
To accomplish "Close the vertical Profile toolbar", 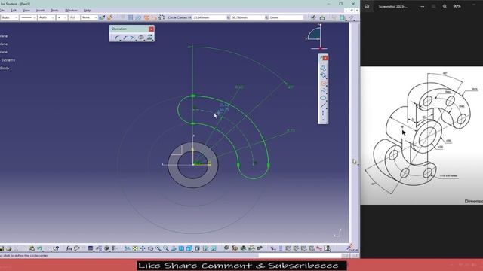I will [325, 58].
